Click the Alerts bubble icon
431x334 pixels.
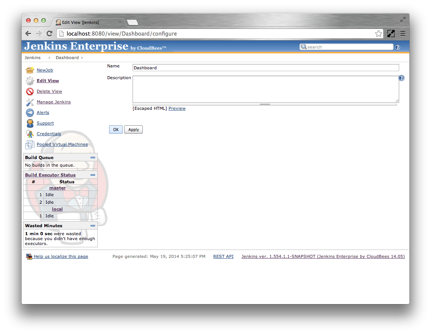coord(30,113)
